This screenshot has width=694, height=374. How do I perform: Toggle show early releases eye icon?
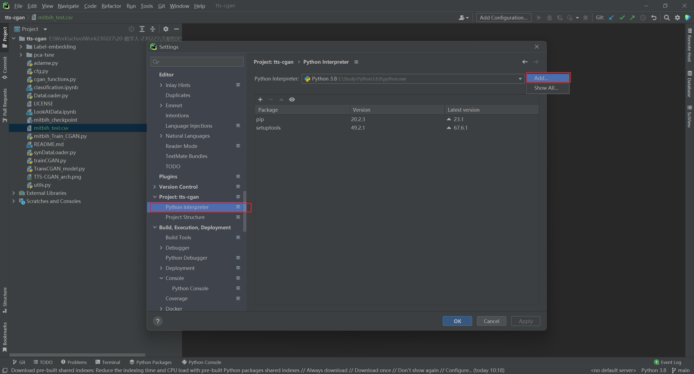(292, 99)
